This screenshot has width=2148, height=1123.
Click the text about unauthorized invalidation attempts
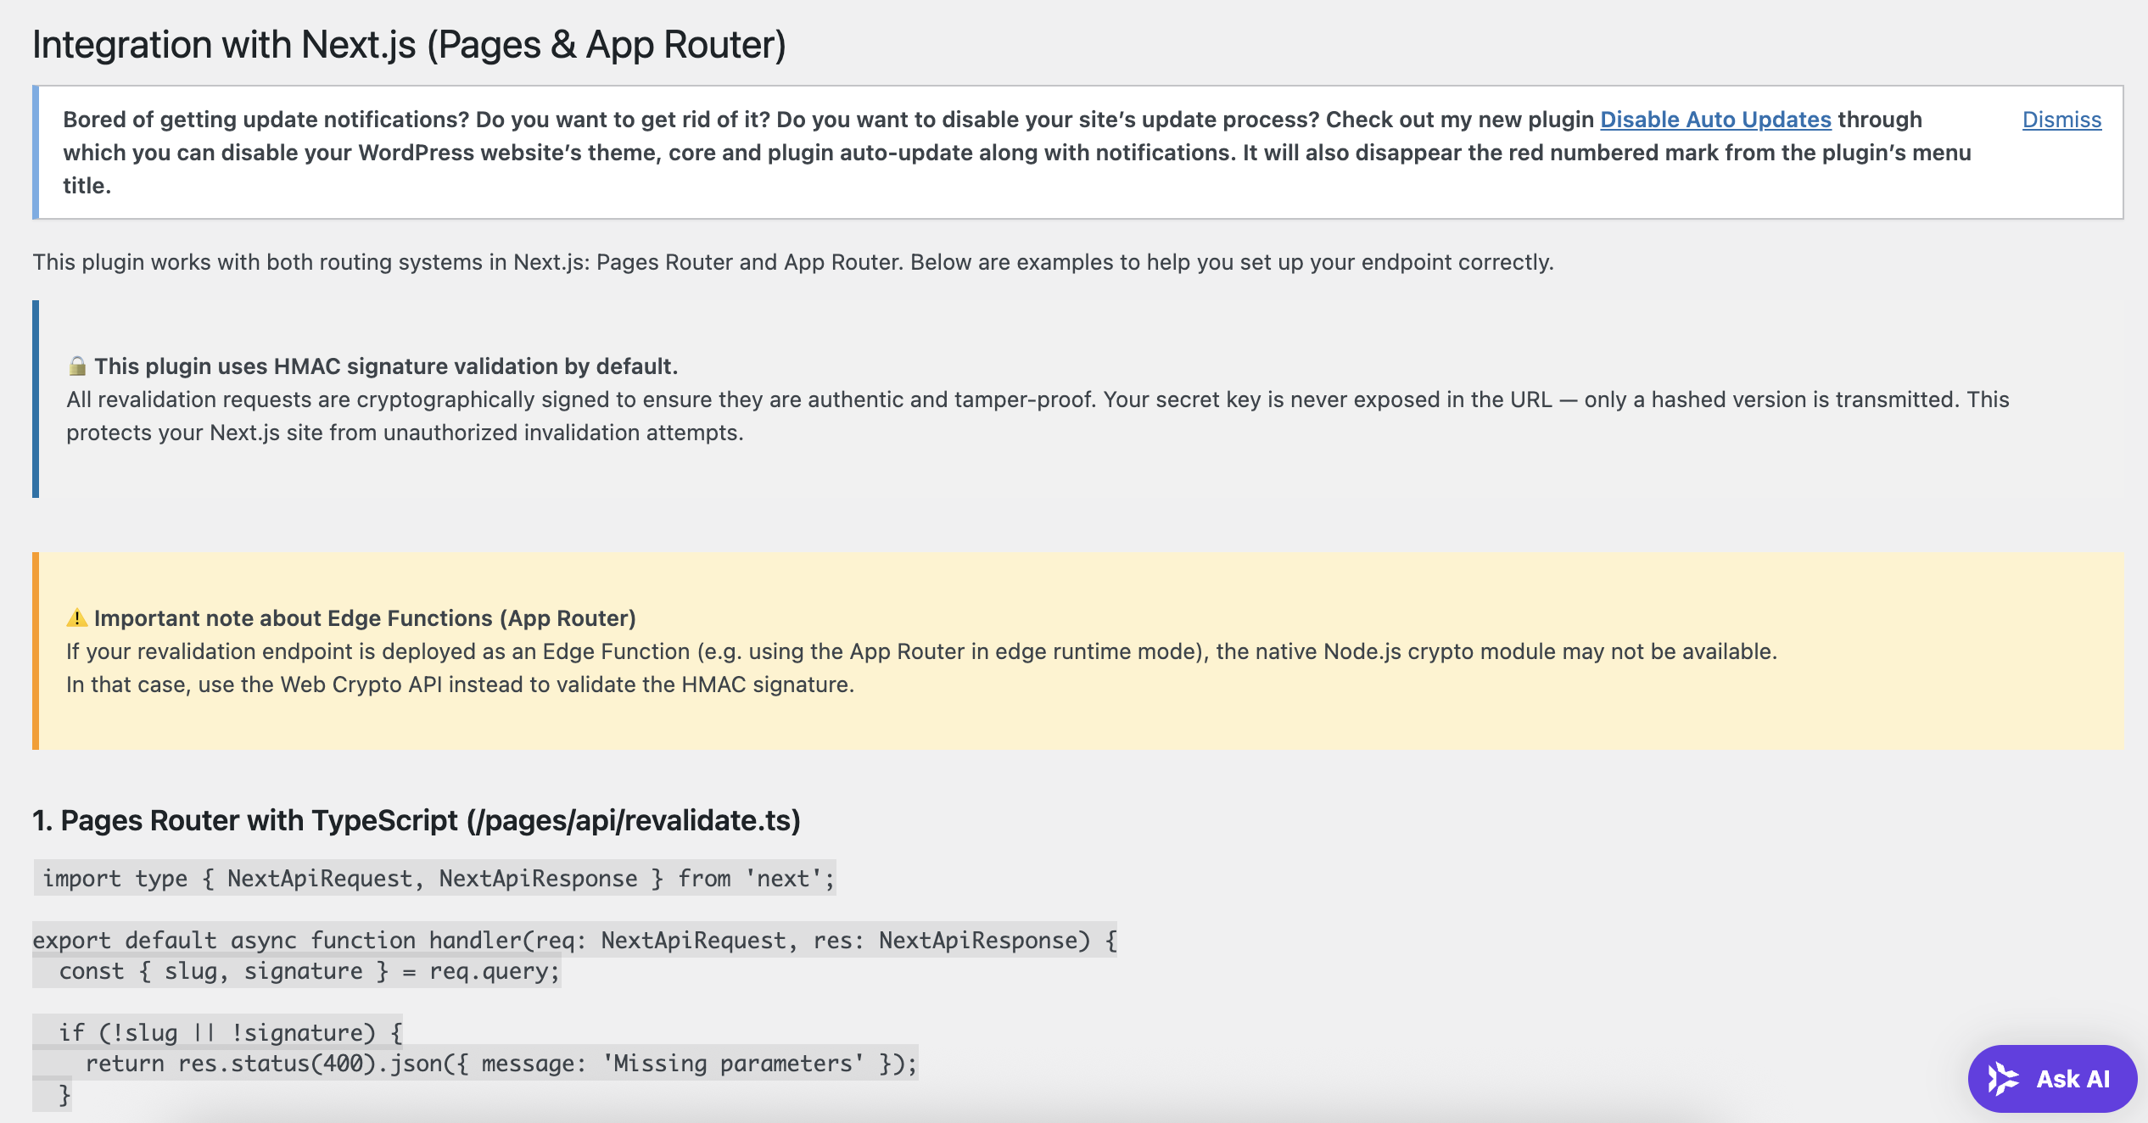pyautogui.click(x=405, y=433)
